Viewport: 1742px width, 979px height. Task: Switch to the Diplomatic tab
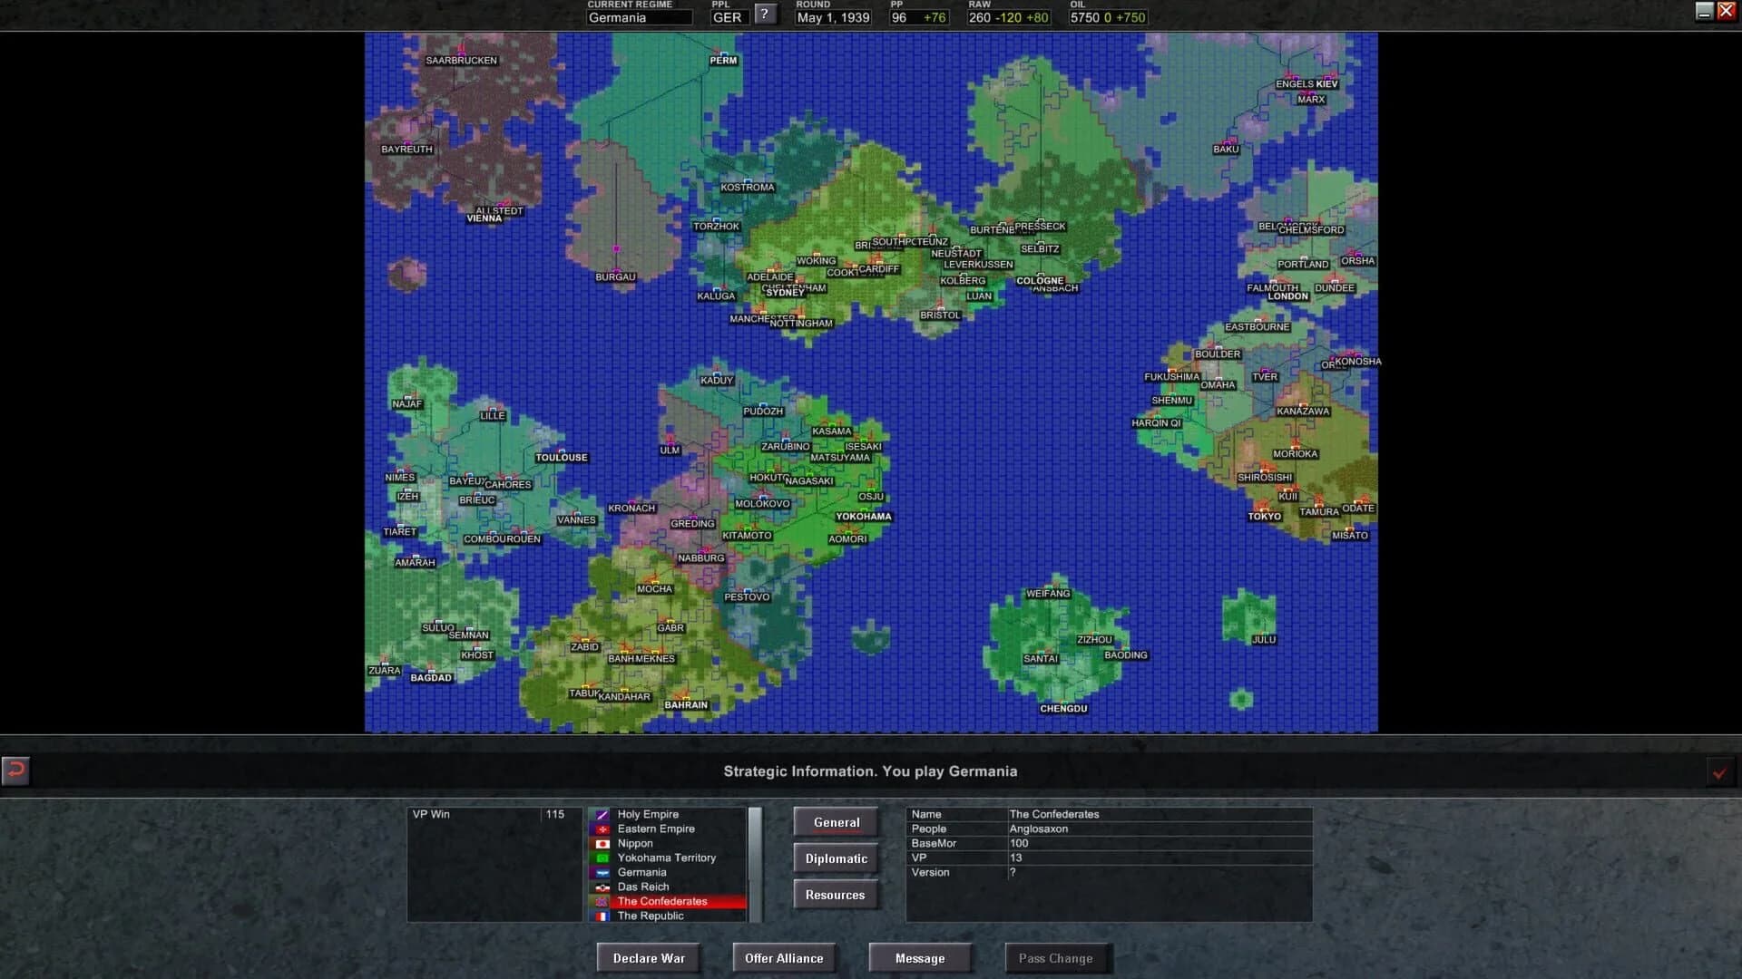(836, 858)
